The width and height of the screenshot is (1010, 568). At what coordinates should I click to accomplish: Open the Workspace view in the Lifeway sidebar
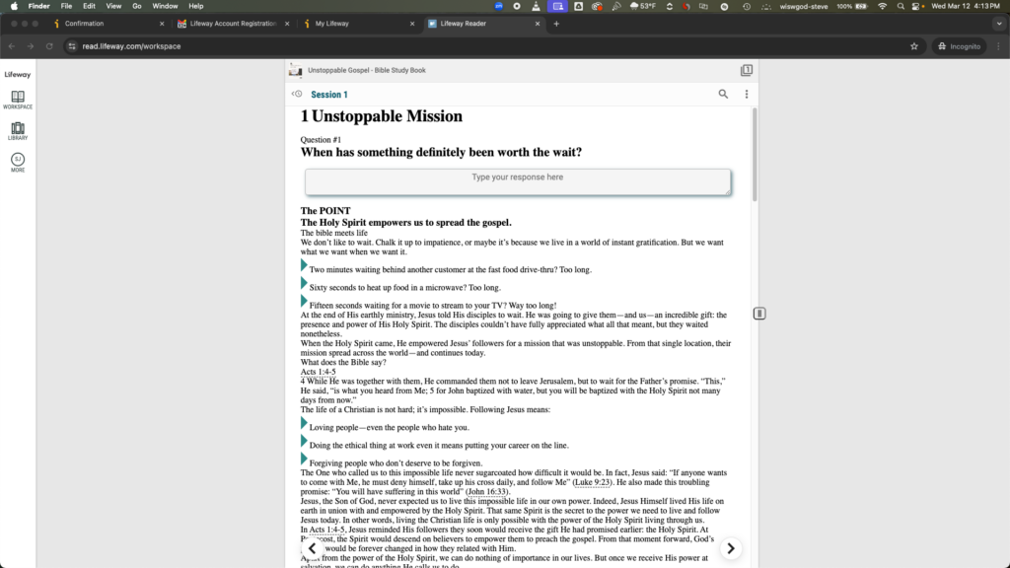pyautogui.click(x=18, y=100)
